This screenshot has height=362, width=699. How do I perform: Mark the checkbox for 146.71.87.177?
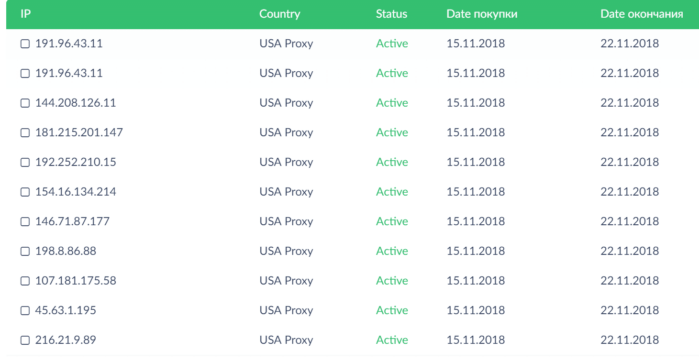click(25, 222)
